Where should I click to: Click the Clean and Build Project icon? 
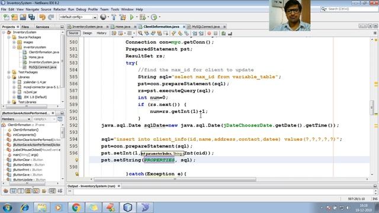[123, 17]
